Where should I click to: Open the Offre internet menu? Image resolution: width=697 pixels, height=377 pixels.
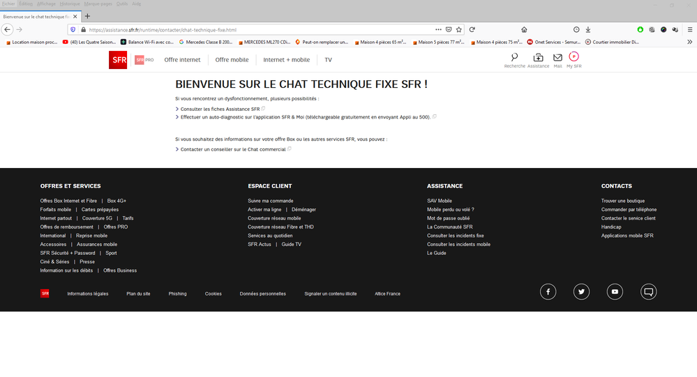pyautogui.click(x=182, y=60)
